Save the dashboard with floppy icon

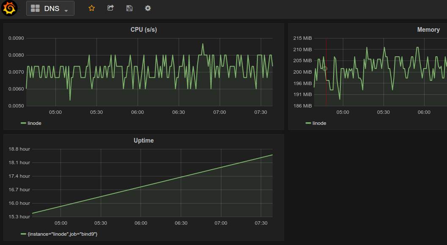click(129, 8)
